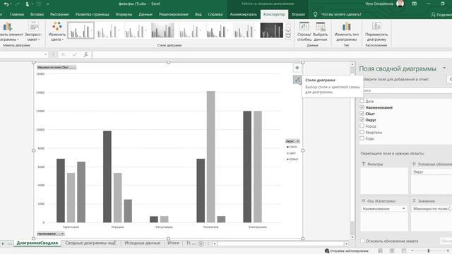Open the Формулы ribbon tab
The height and width of the screenshot is (254, 452).
[124, 14]
